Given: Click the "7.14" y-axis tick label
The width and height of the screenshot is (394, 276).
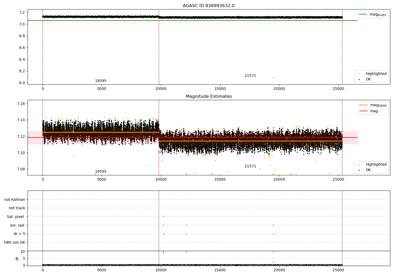Looking at the screenshot, I should [21, 120].
